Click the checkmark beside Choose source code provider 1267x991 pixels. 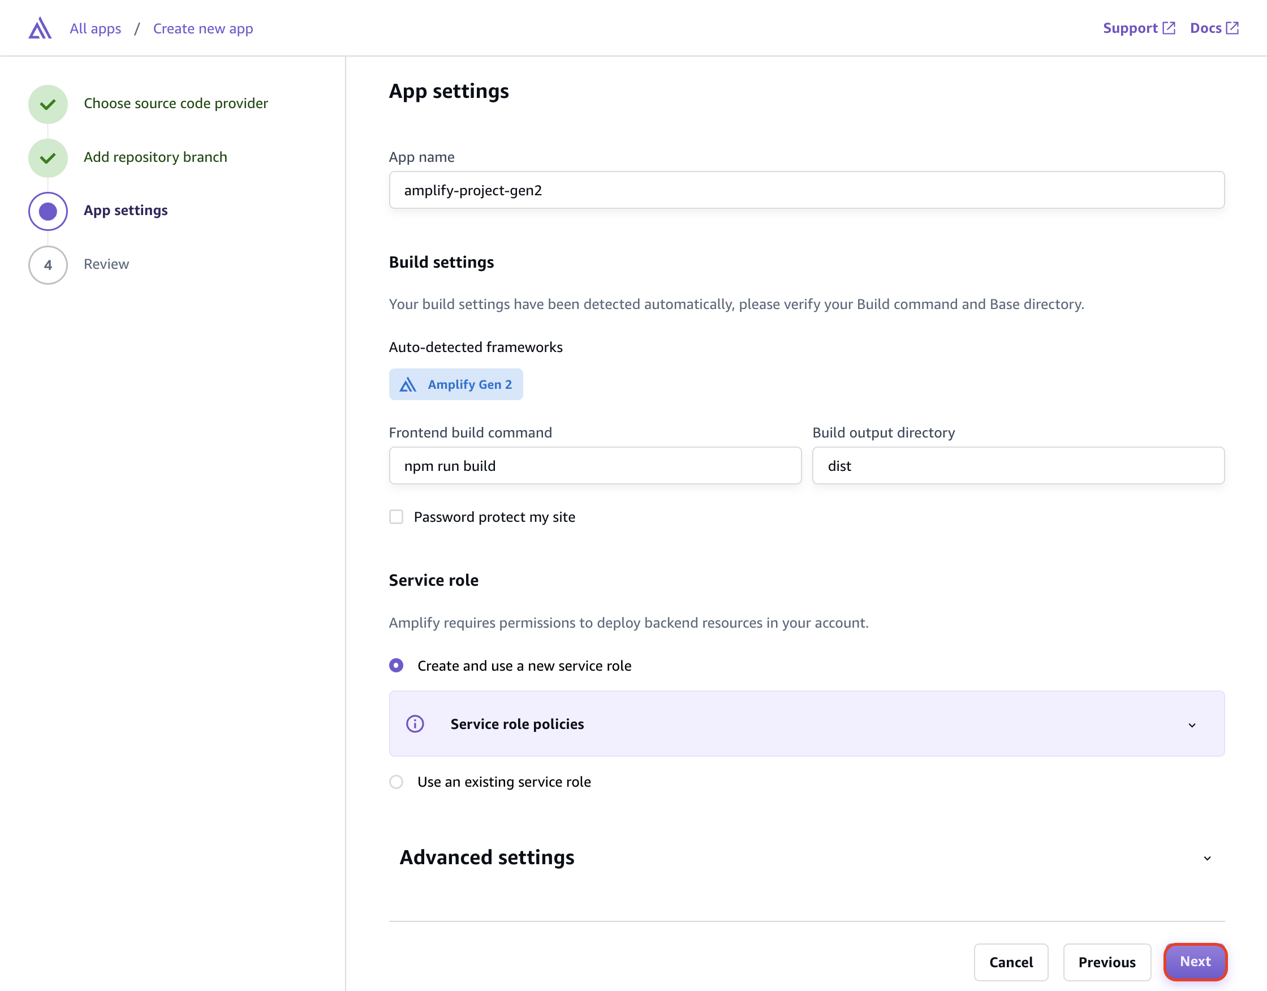click(x=48, y=104)
